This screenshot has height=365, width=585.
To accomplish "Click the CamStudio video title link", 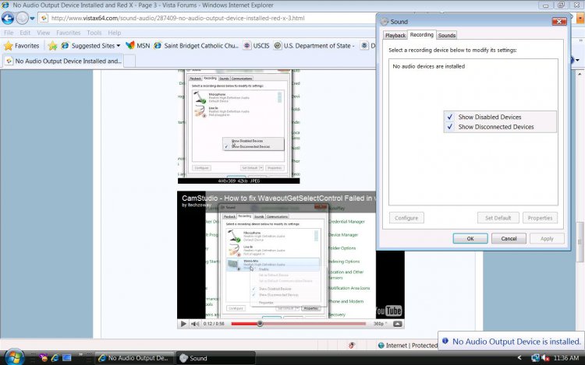I will click(x=278, y=198).
